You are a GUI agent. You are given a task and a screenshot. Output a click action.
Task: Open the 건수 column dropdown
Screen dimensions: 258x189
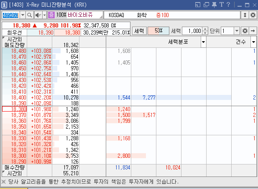[253, 42]
